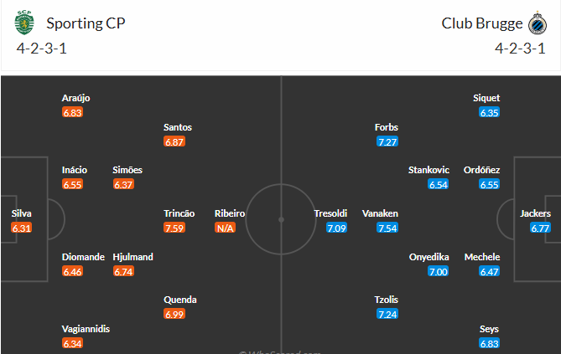Image resolution: width=561 pixels, height=354 pixels.
Task: Select Quenda's 6.99 rating badge
Action: coord(174,314)
